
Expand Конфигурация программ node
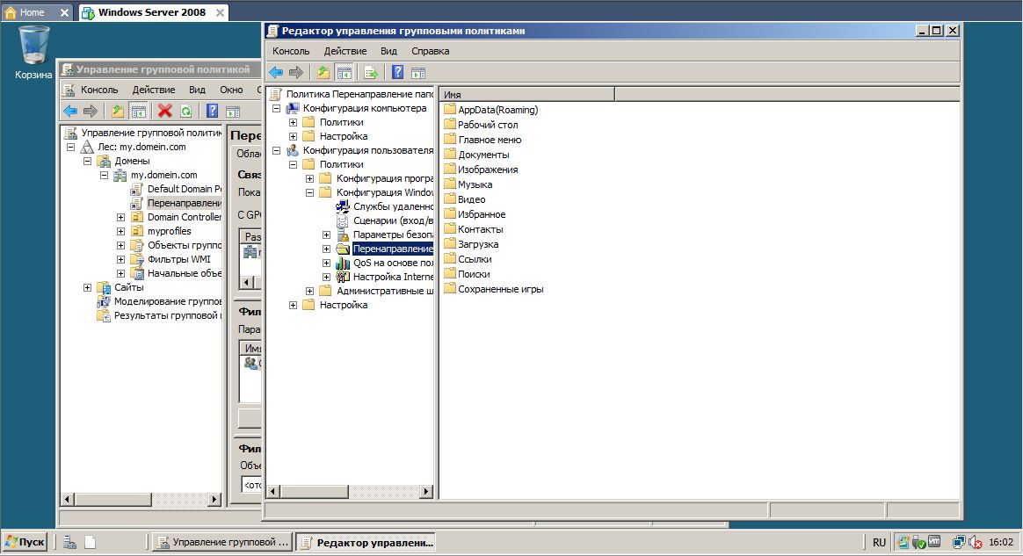310,178
